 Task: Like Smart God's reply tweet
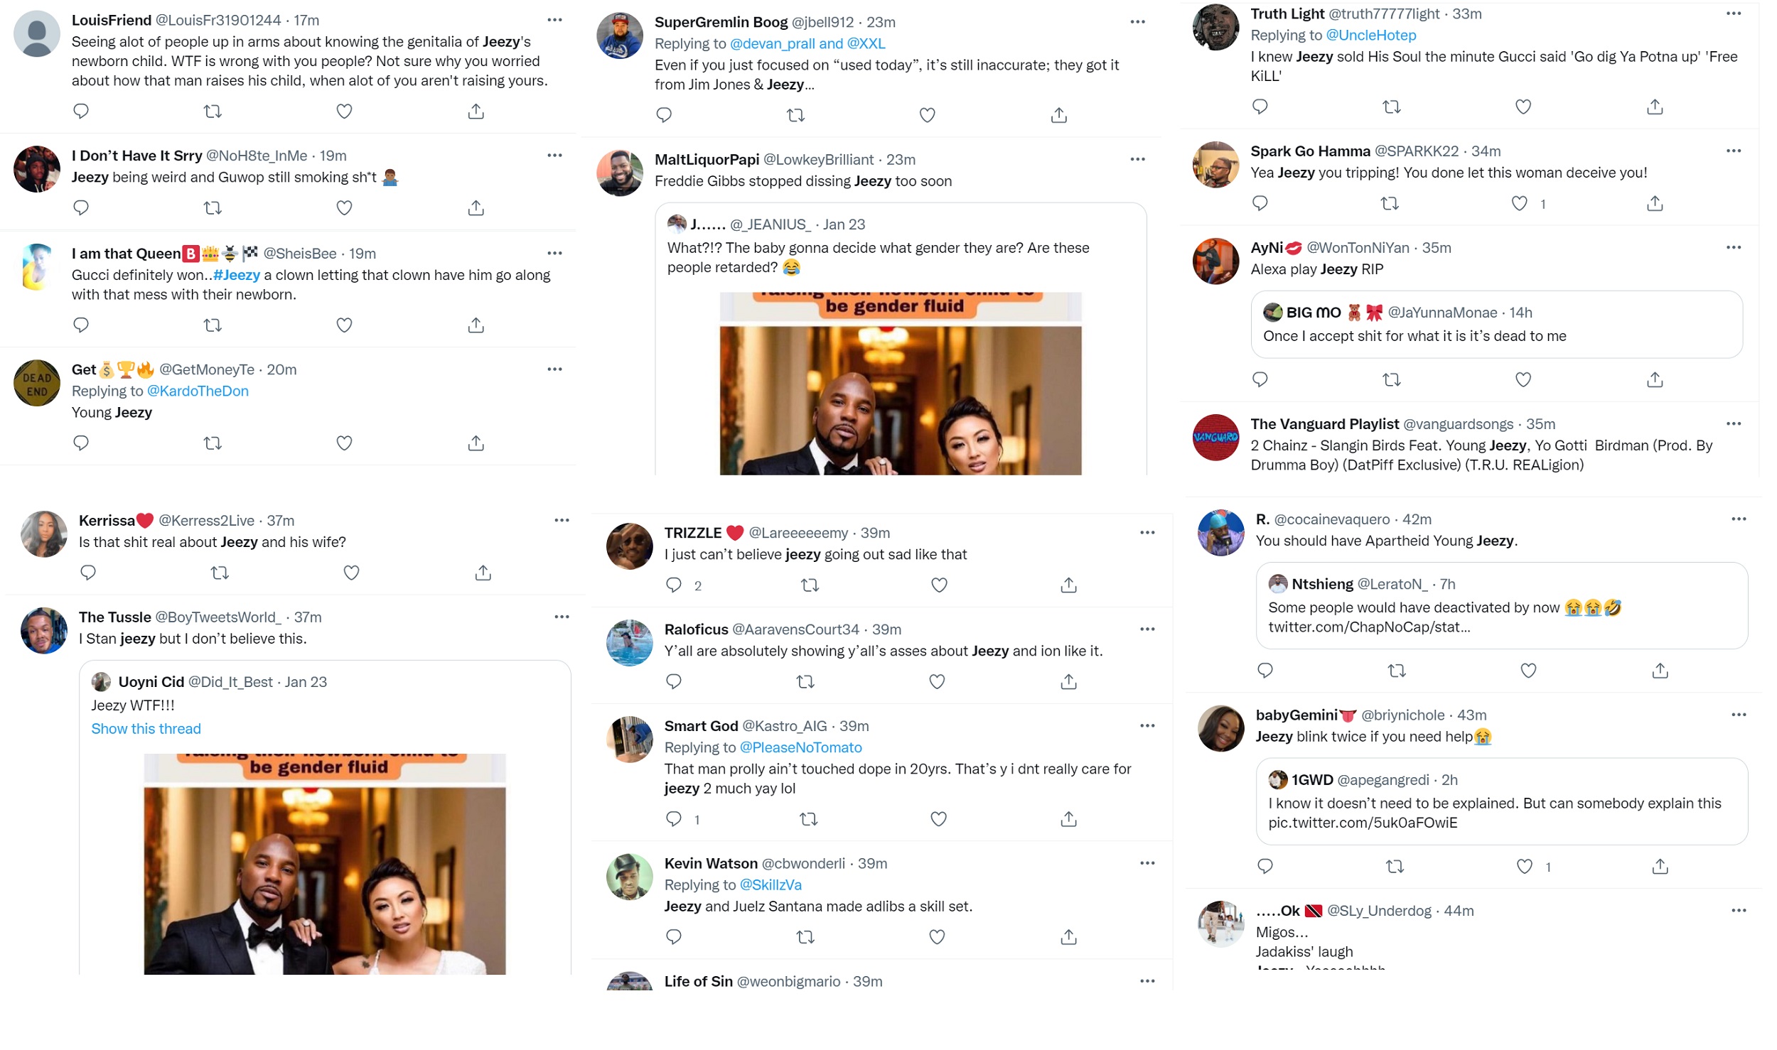tap(938, 819)
